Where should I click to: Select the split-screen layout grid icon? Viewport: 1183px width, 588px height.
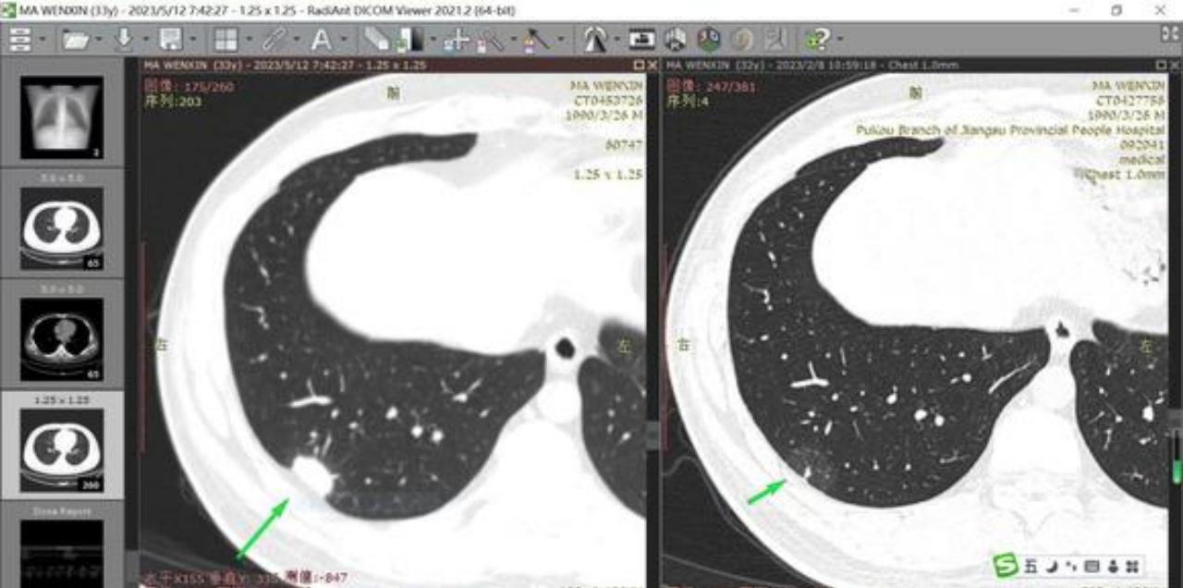click(226, 40)
